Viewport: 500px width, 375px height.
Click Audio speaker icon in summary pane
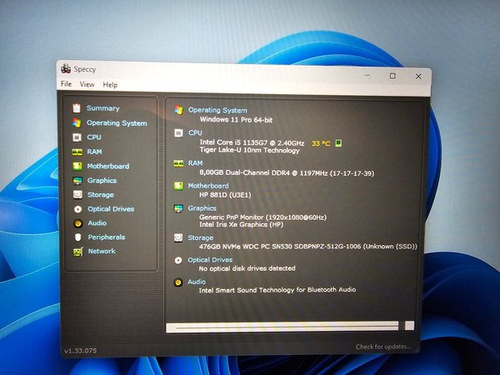(178, 282)
